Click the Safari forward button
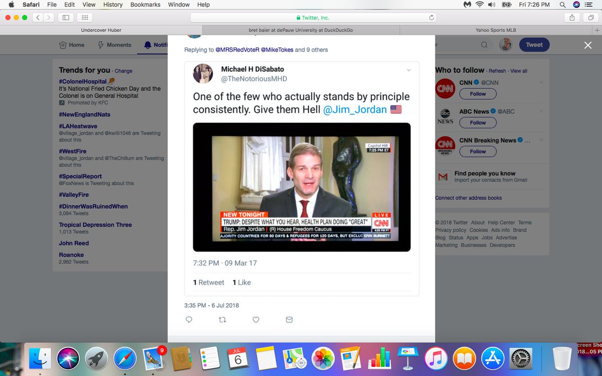Viewport: 602px width, 376px height. tap(49, 18)
